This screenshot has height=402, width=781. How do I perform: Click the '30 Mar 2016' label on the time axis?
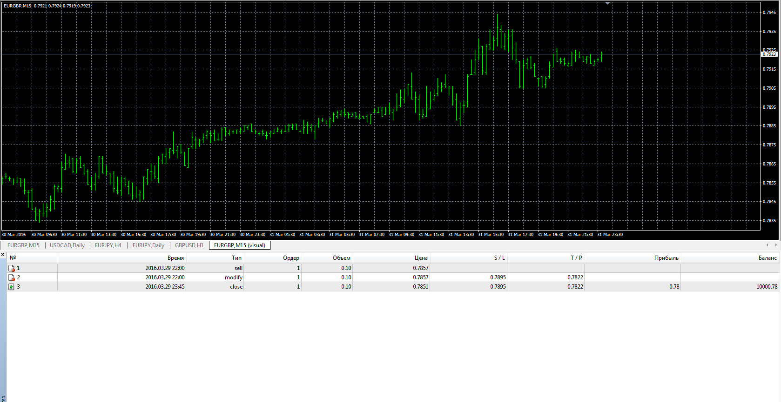[x=13, y=235]
